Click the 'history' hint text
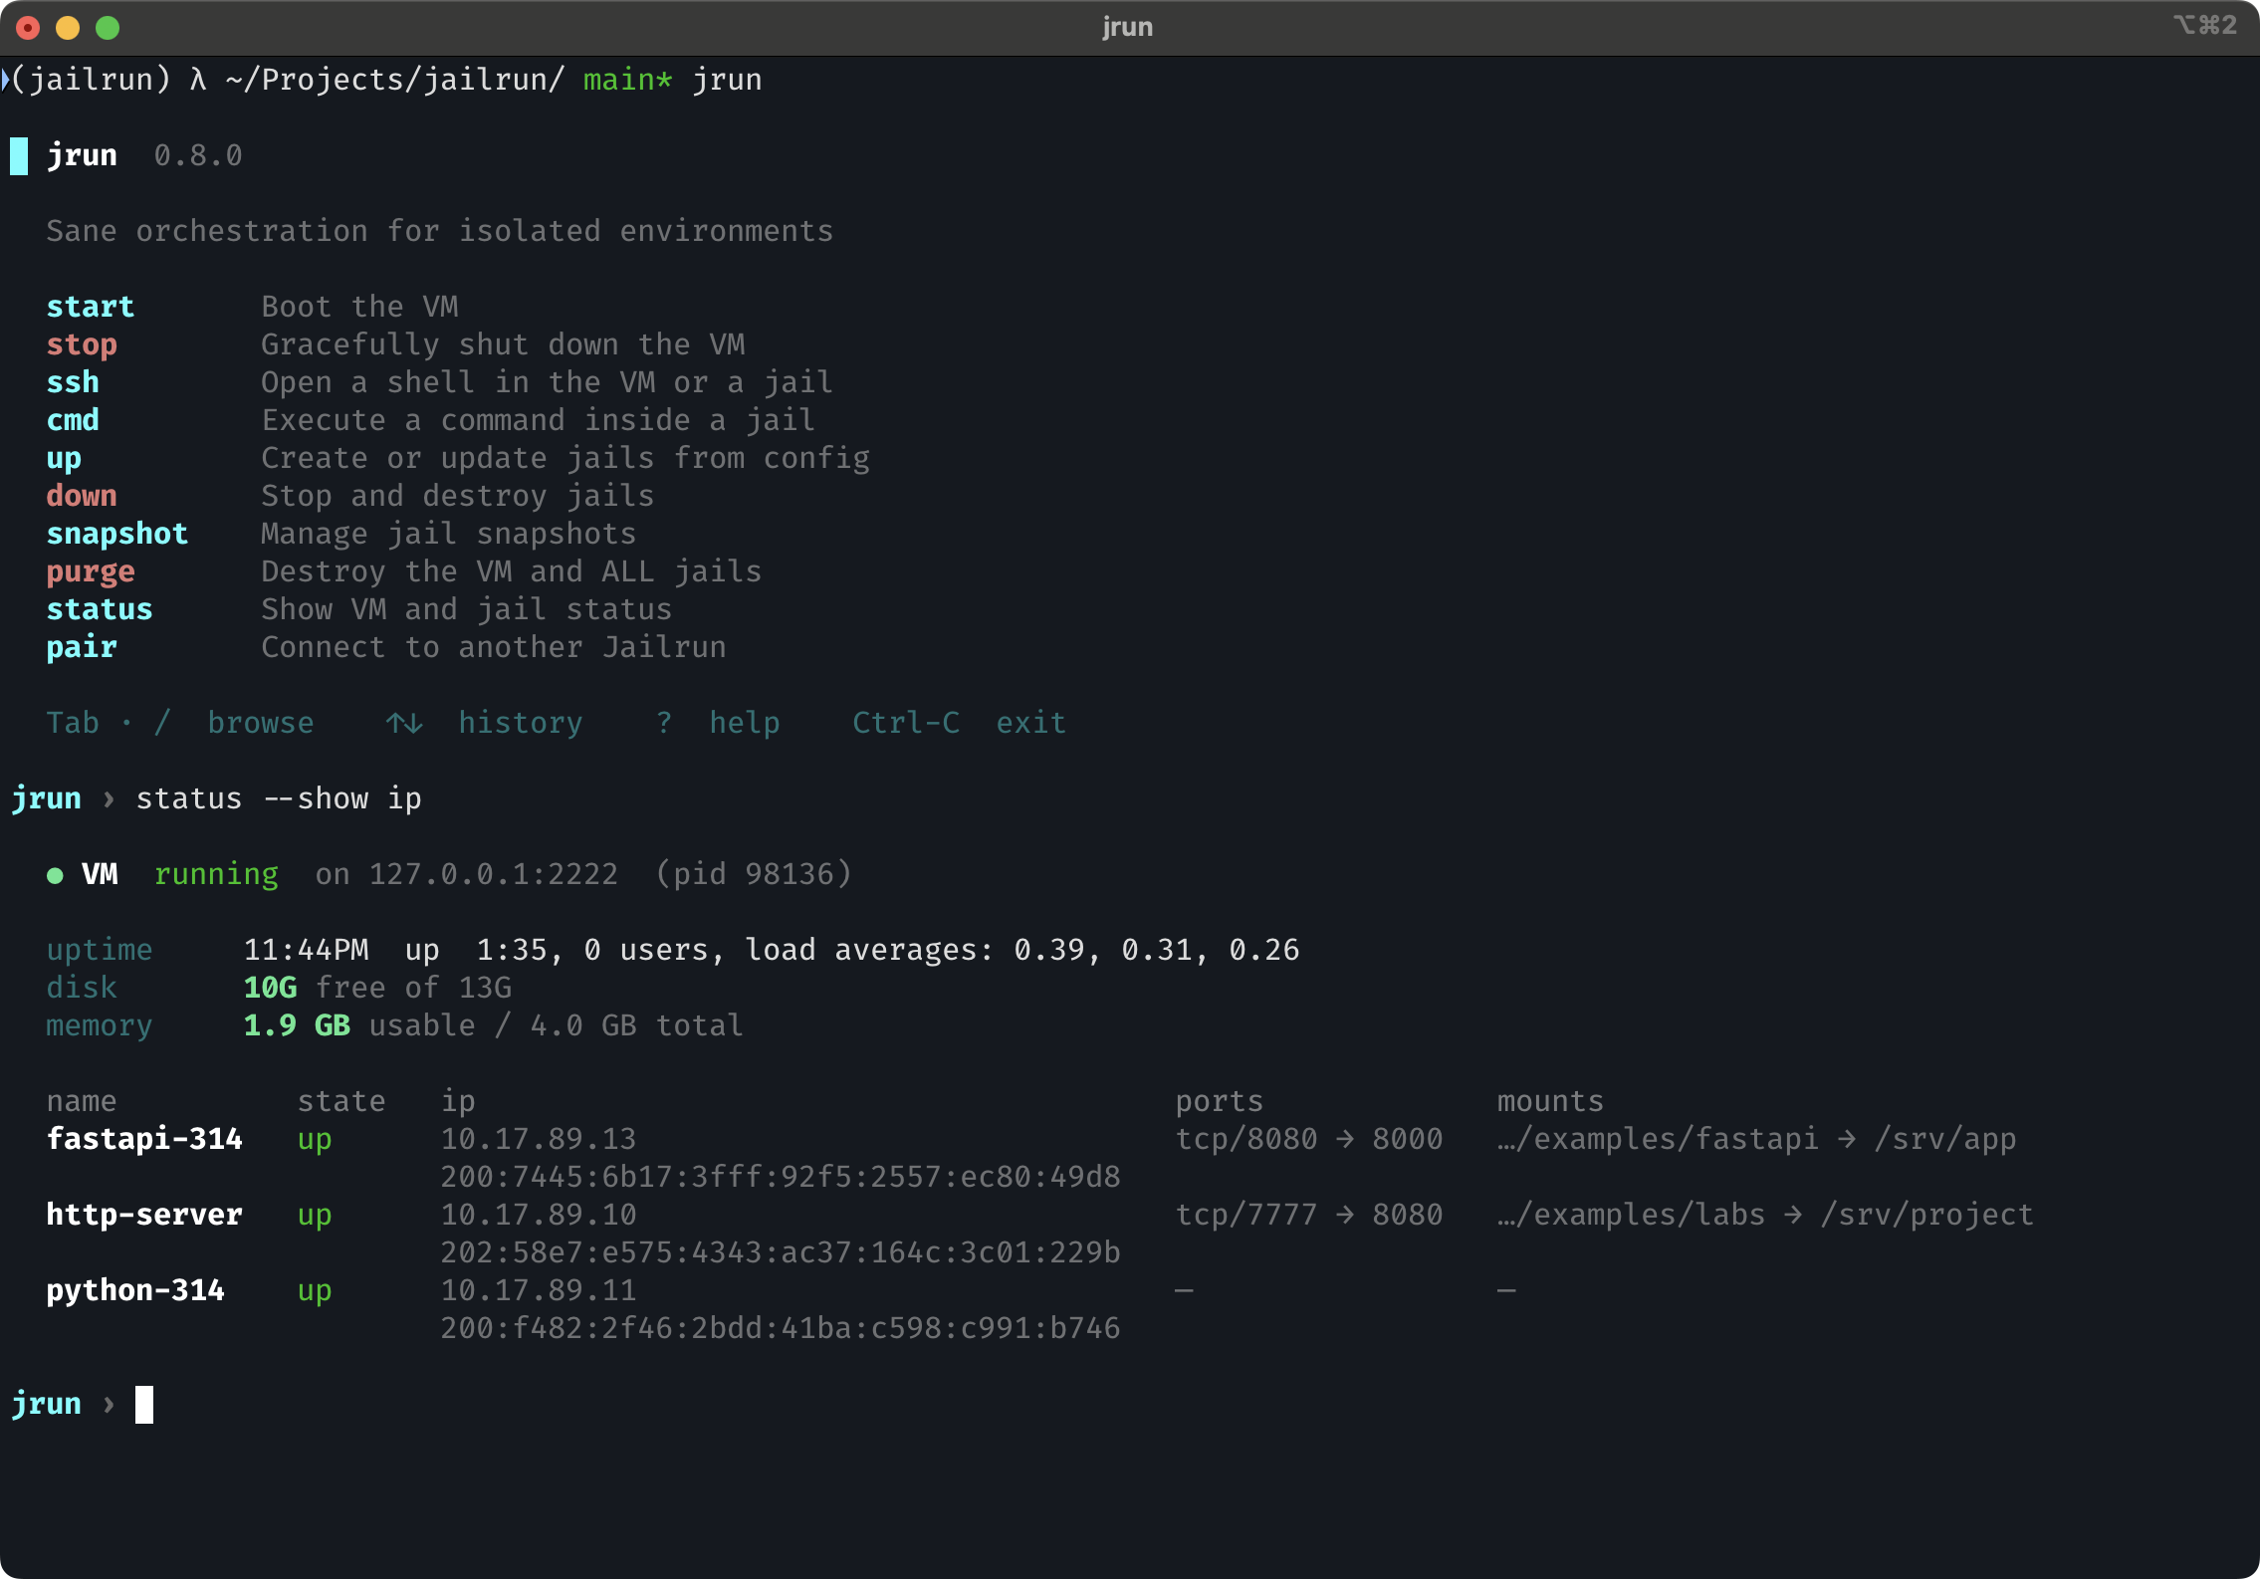 coord(521,723)
